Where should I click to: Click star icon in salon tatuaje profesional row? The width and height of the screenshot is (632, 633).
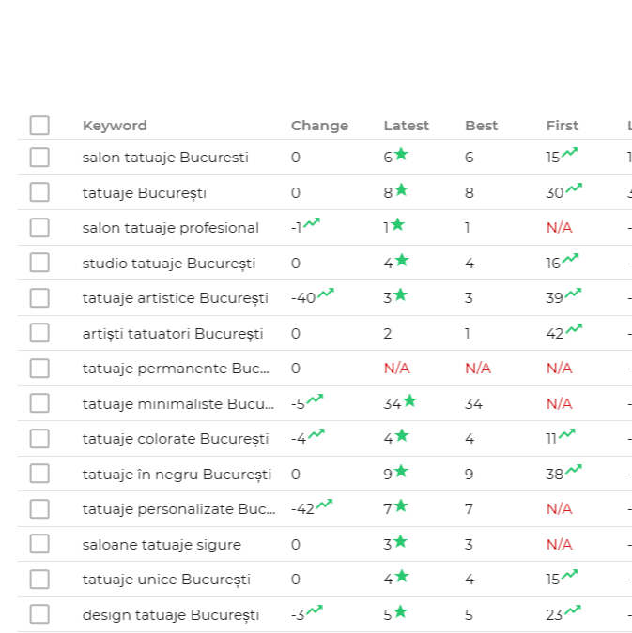coord(398,225)
